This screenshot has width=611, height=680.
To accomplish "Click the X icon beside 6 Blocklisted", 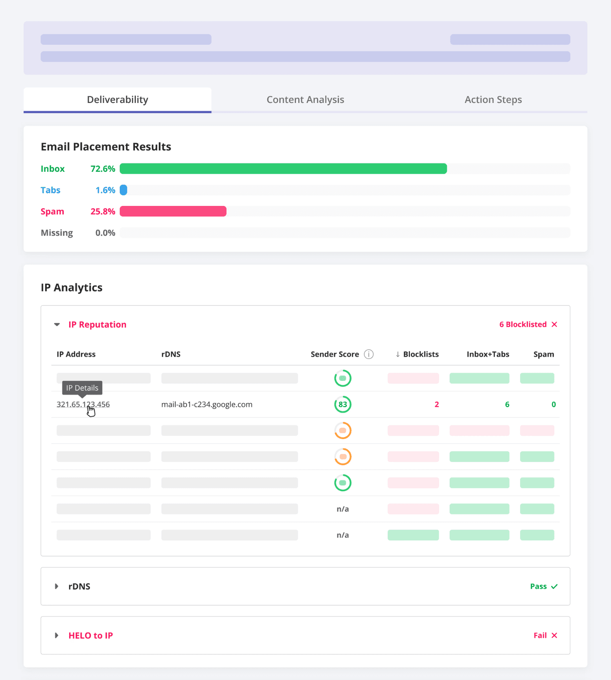I will (554, 324).
